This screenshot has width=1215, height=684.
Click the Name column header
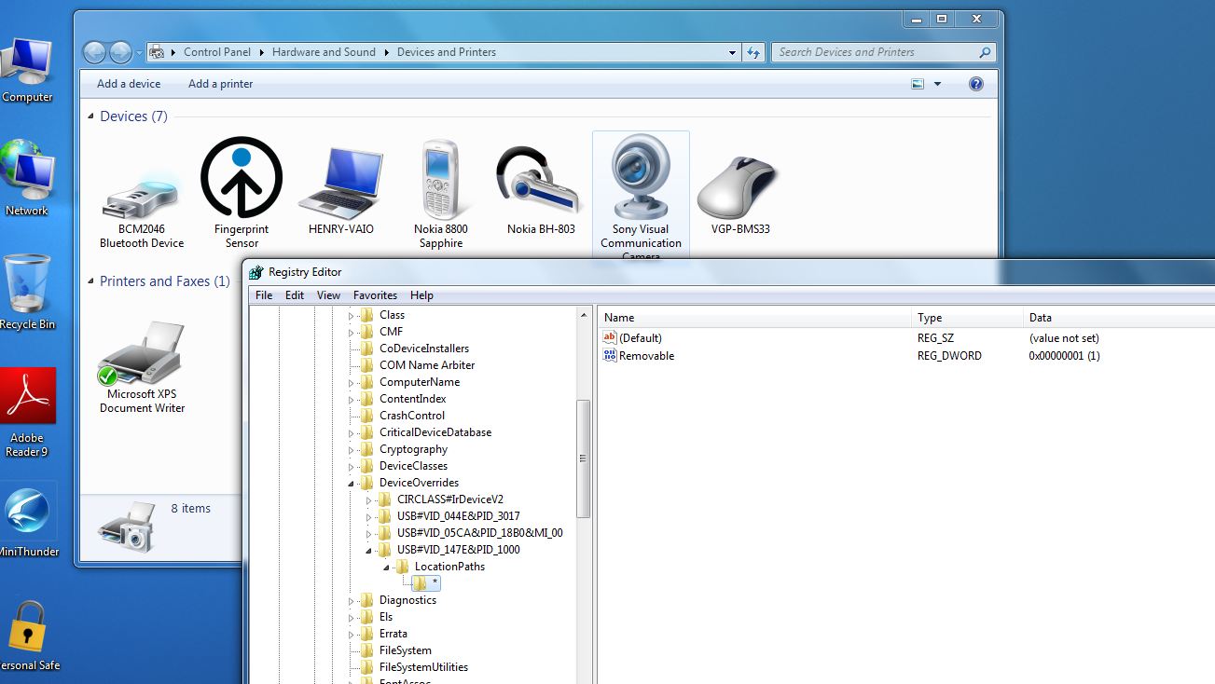754,318
